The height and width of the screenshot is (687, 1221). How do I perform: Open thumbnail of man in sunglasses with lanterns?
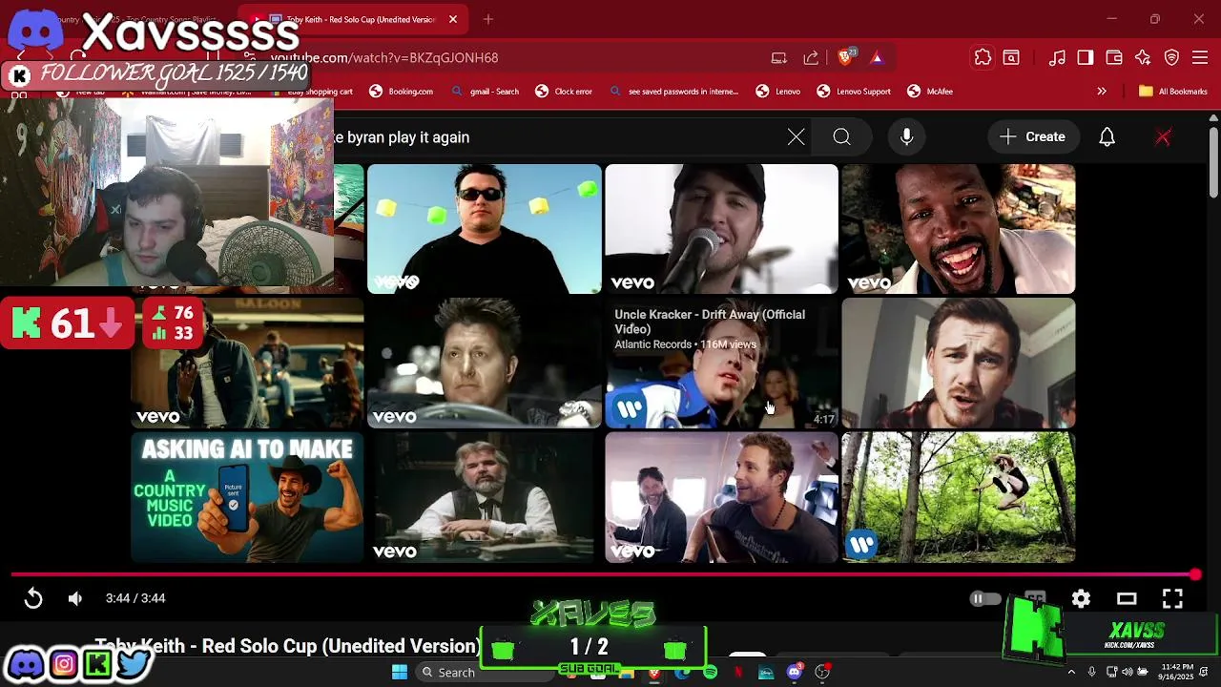[x=485, y=229]
